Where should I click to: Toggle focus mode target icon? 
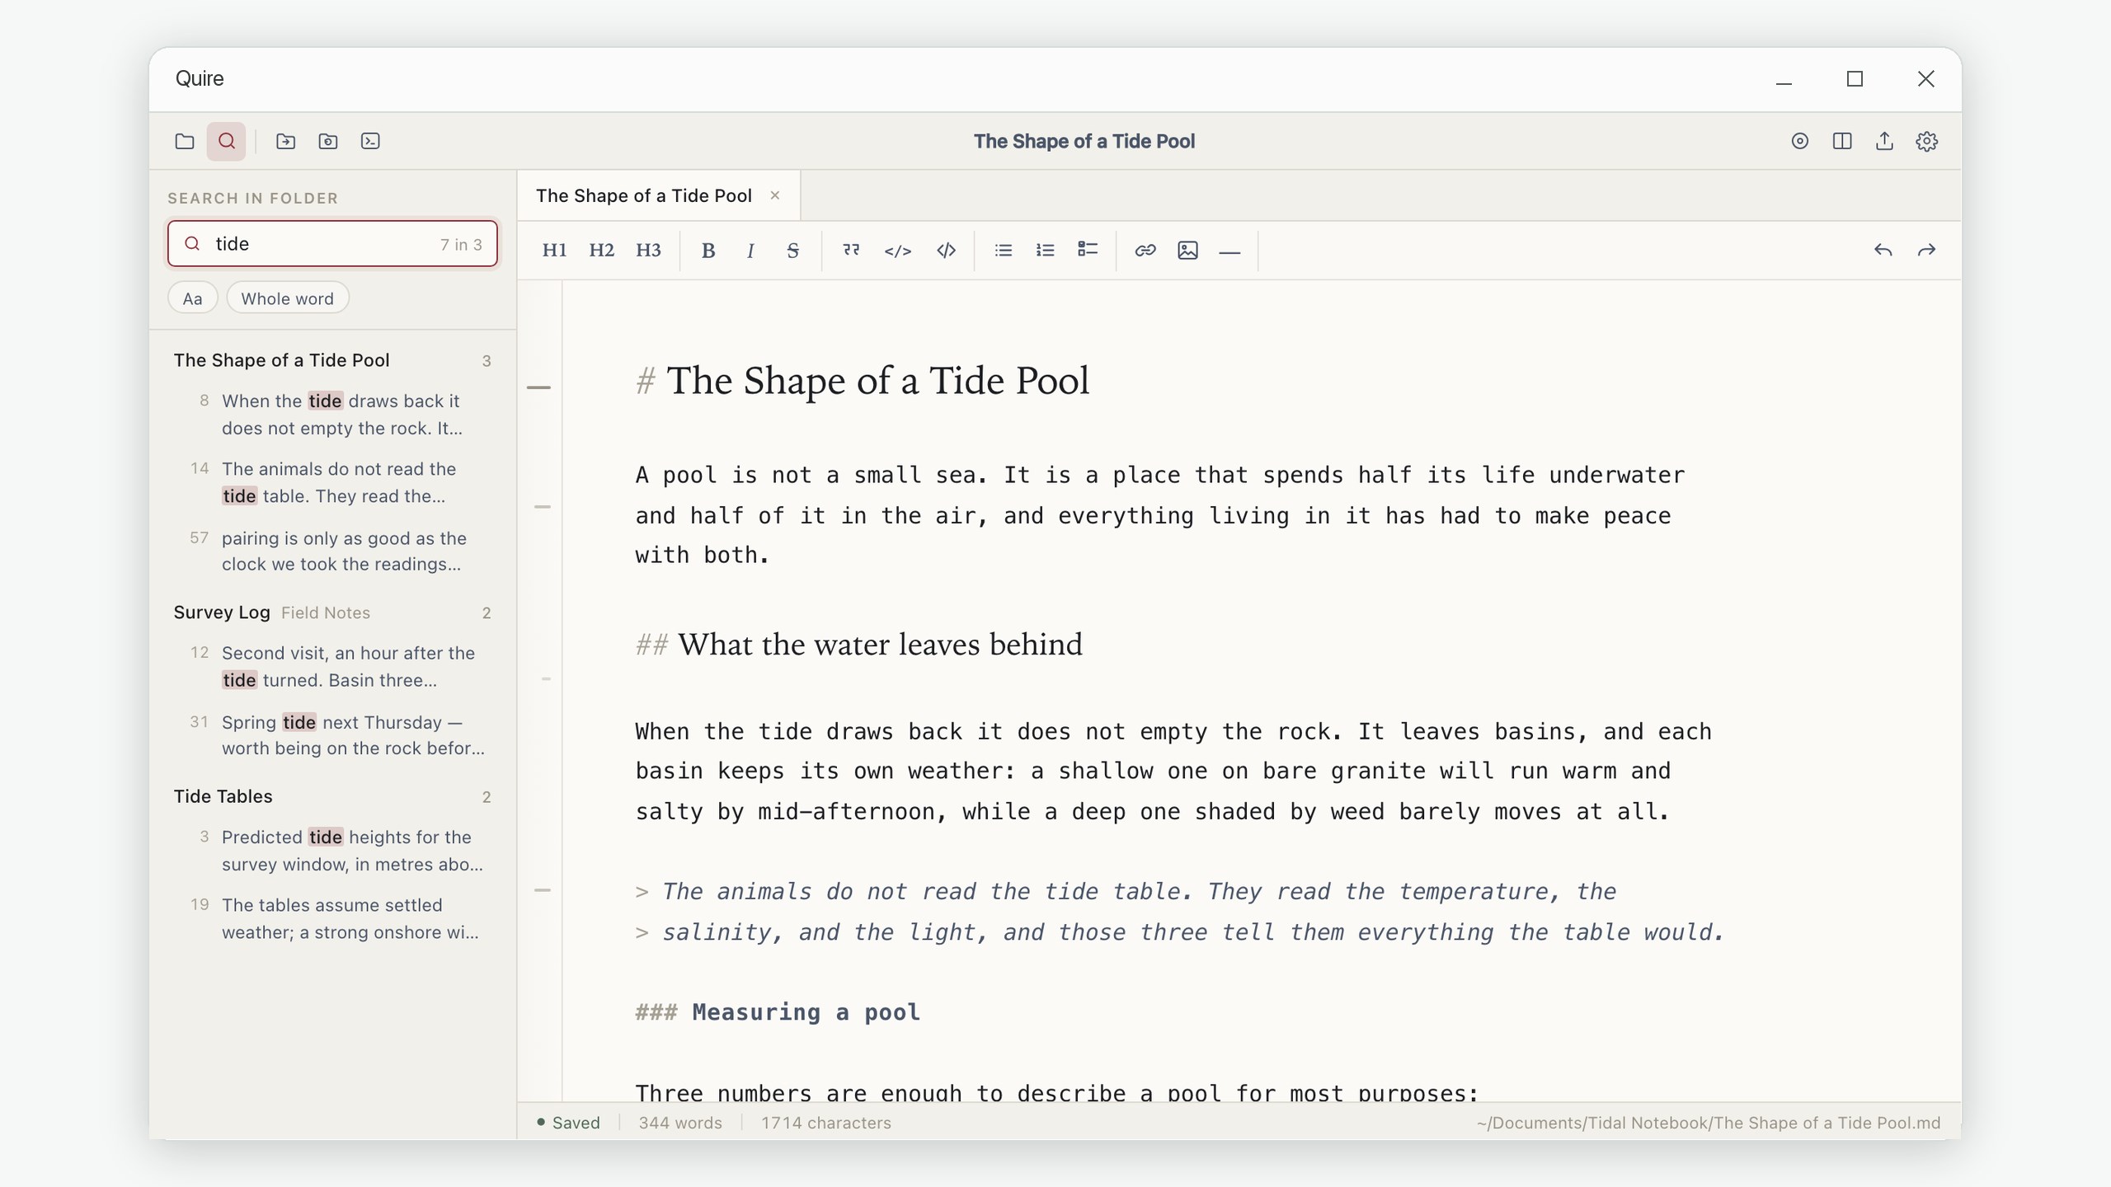point(1800,141)
